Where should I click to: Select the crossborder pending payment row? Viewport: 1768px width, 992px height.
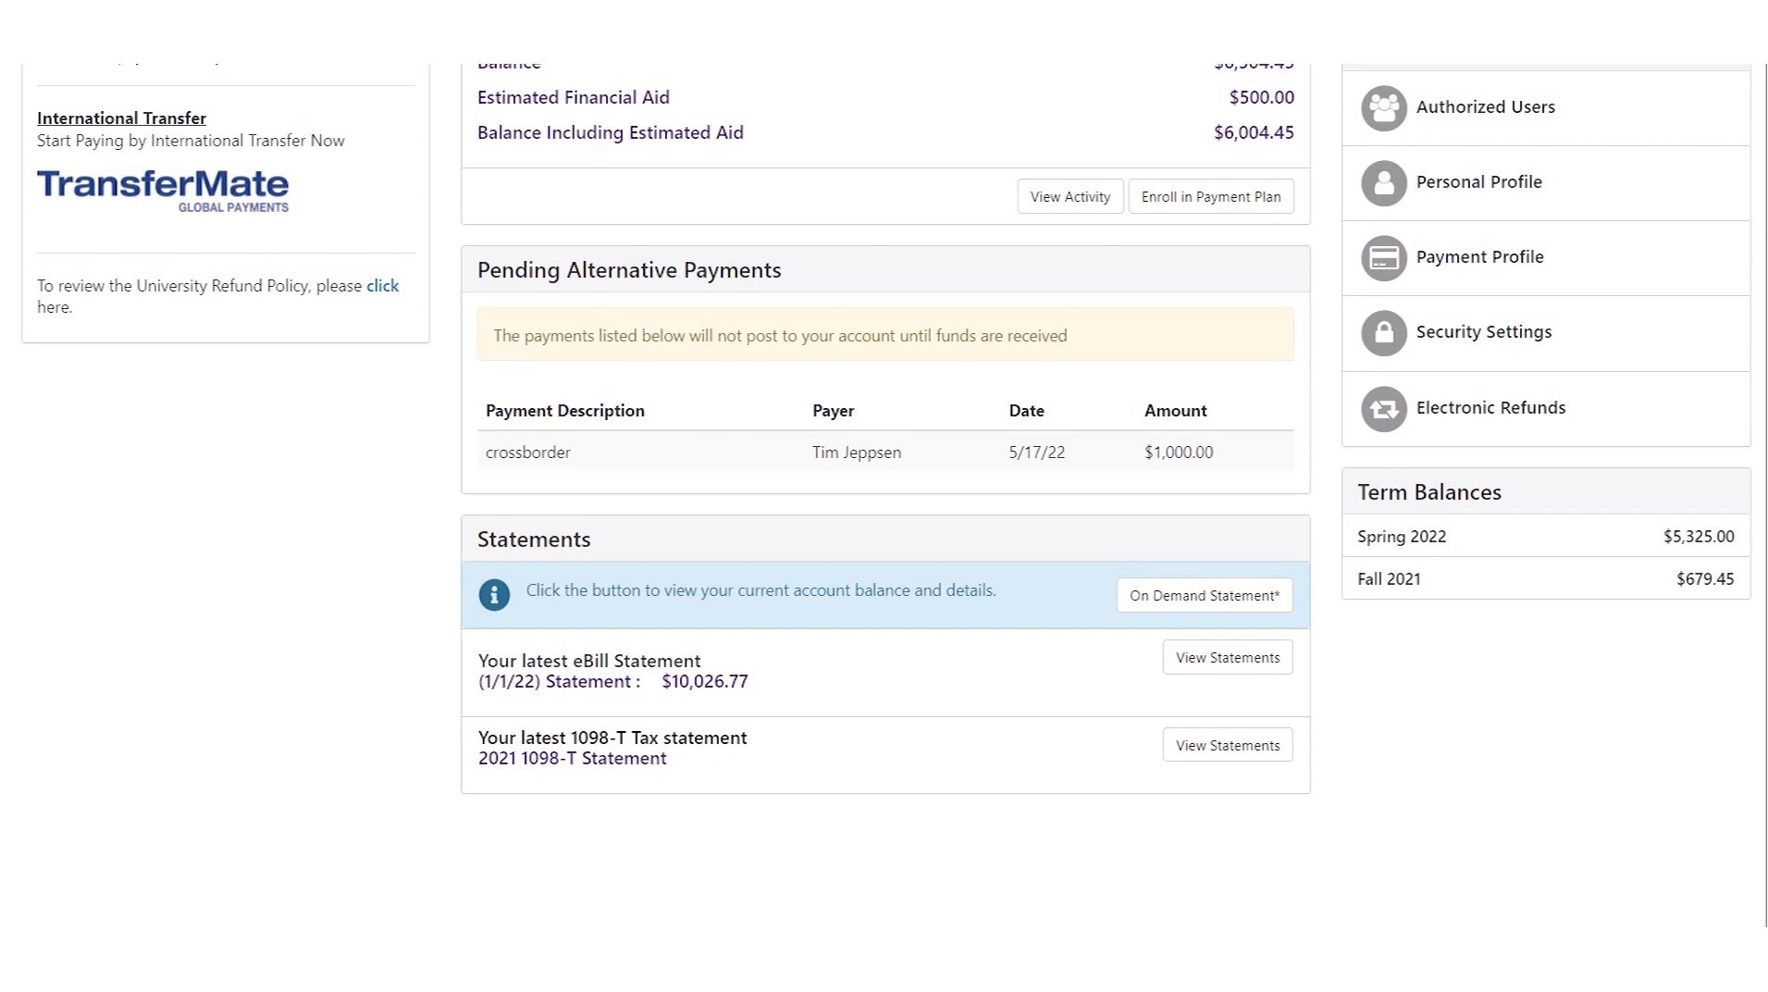884,453
